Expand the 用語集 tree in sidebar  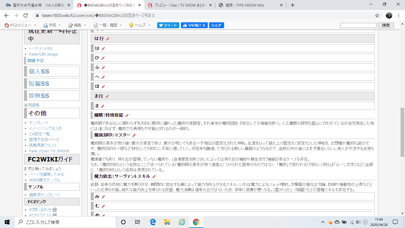coord(26,105)
